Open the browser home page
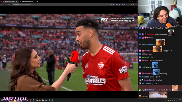 [9, 5]
